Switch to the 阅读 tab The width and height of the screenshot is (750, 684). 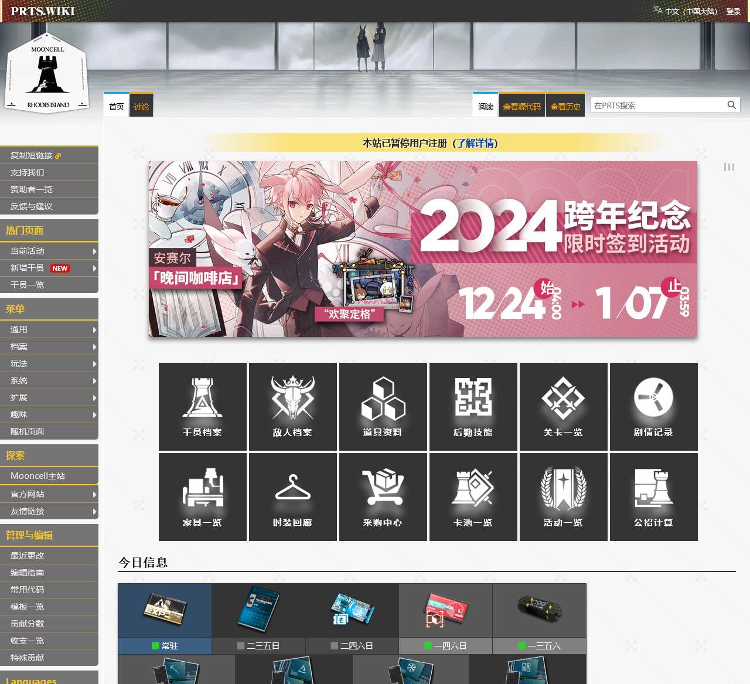coord(486,106)
